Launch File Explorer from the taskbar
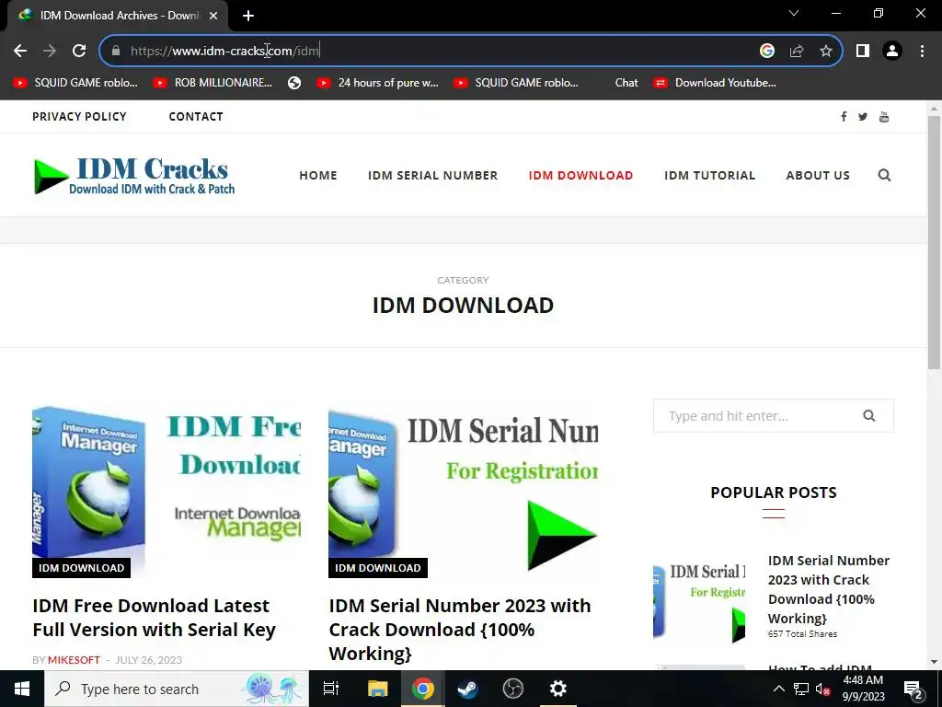 click(378, 689)
